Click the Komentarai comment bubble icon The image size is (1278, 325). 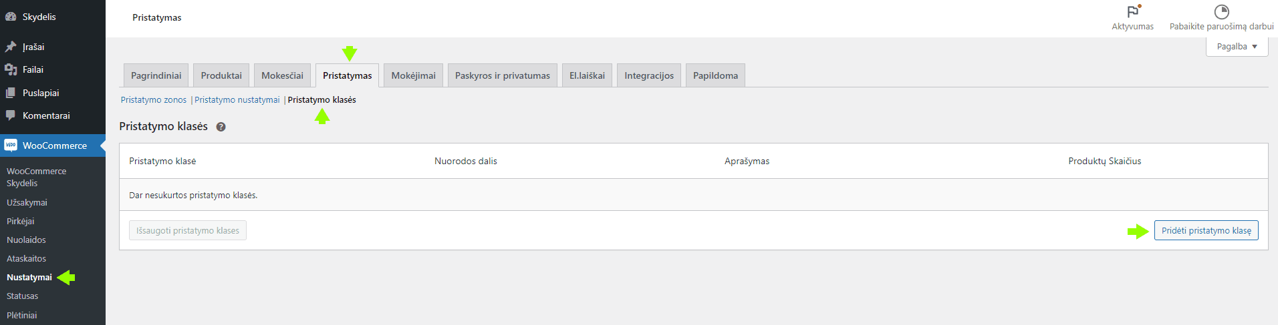11,115
